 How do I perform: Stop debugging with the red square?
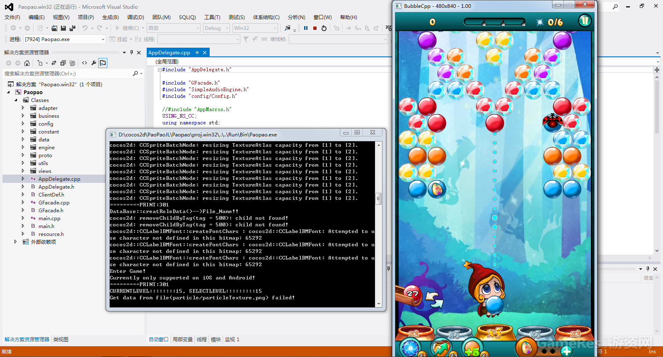(315, 28)
